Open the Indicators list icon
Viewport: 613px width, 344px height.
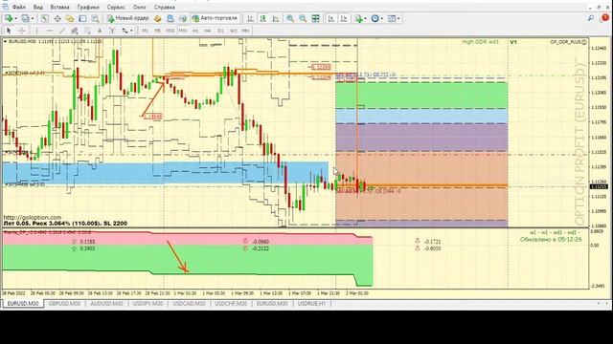tap(359, 18)
